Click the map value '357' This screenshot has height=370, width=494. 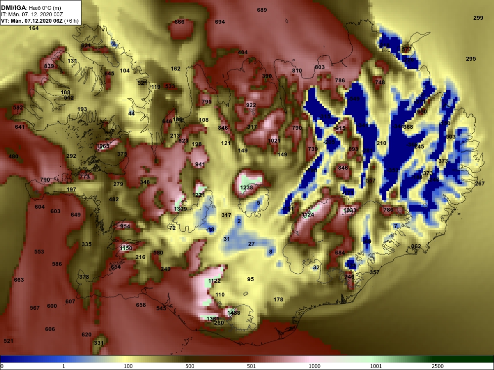tap(374, 273)
